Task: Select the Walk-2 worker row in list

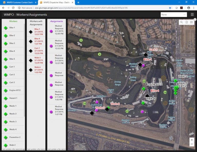Action: 13,145
